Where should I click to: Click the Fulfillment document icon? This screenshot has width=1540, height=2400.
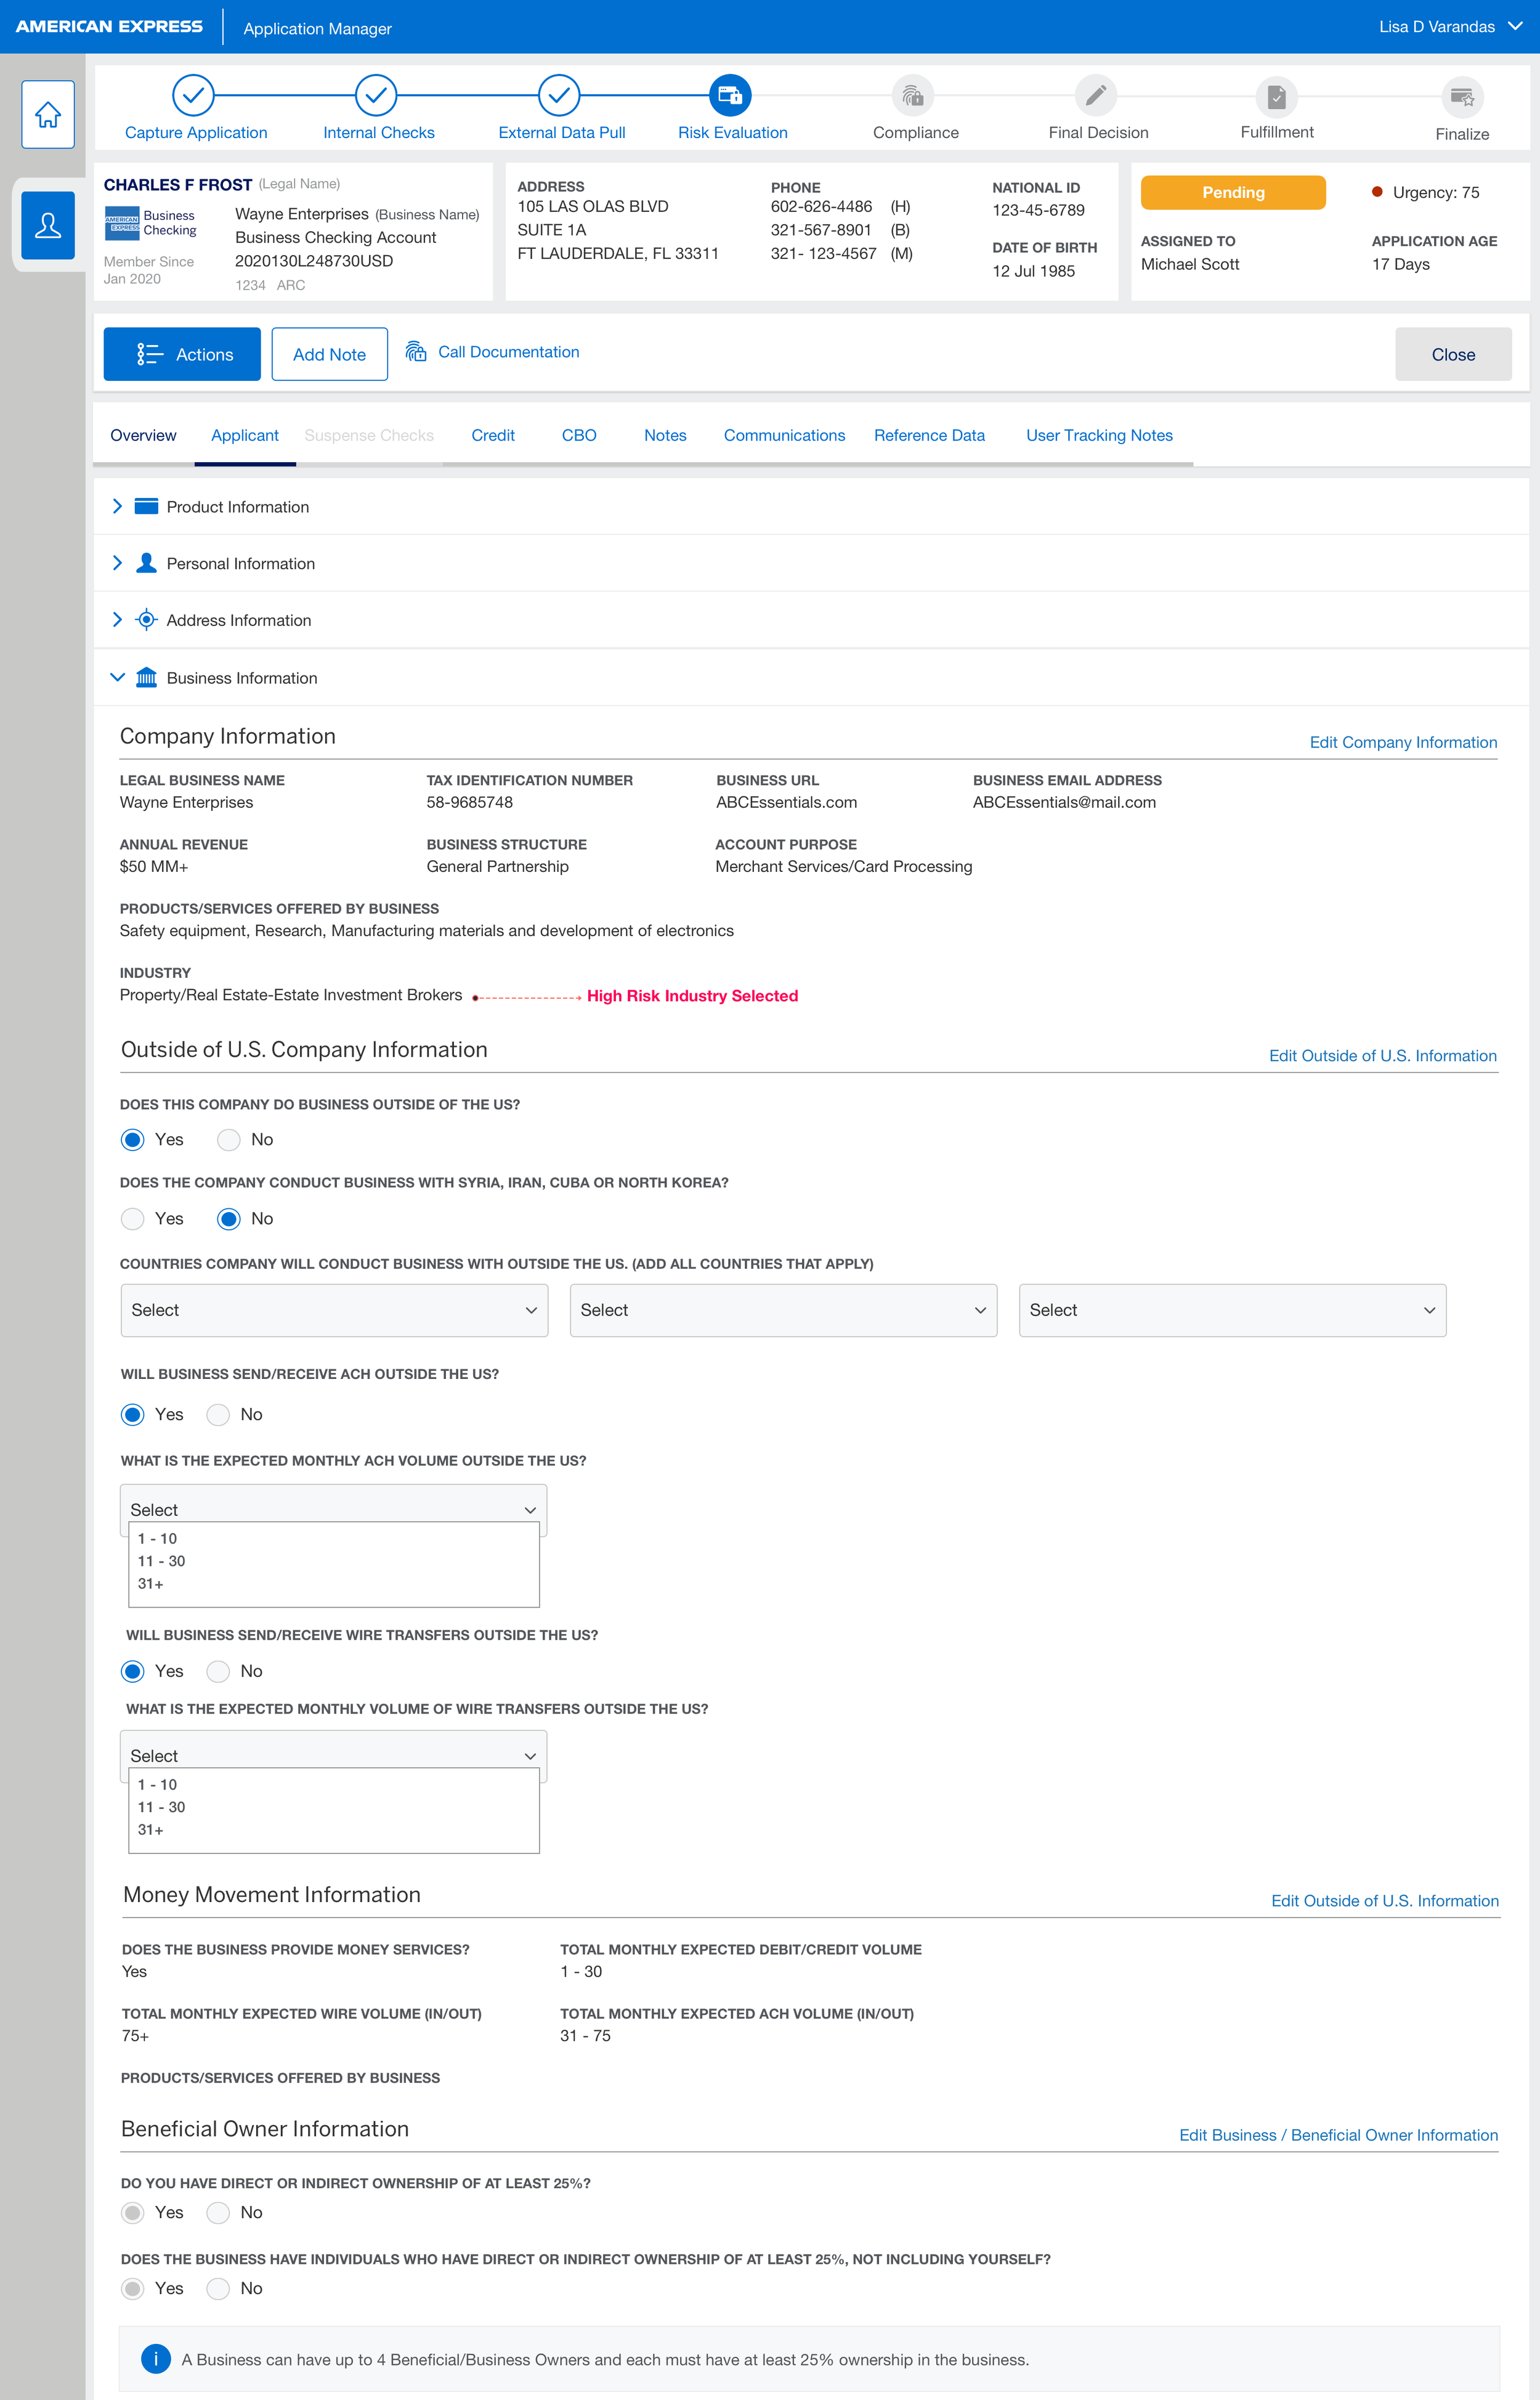(x=1276, y=96)
